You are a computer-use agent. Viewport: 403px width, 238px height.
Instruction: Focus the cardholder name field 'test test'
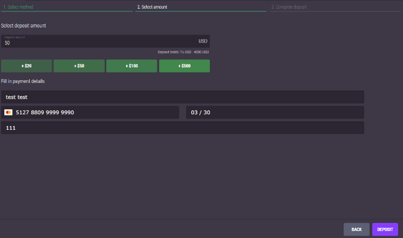coord(182,97)
